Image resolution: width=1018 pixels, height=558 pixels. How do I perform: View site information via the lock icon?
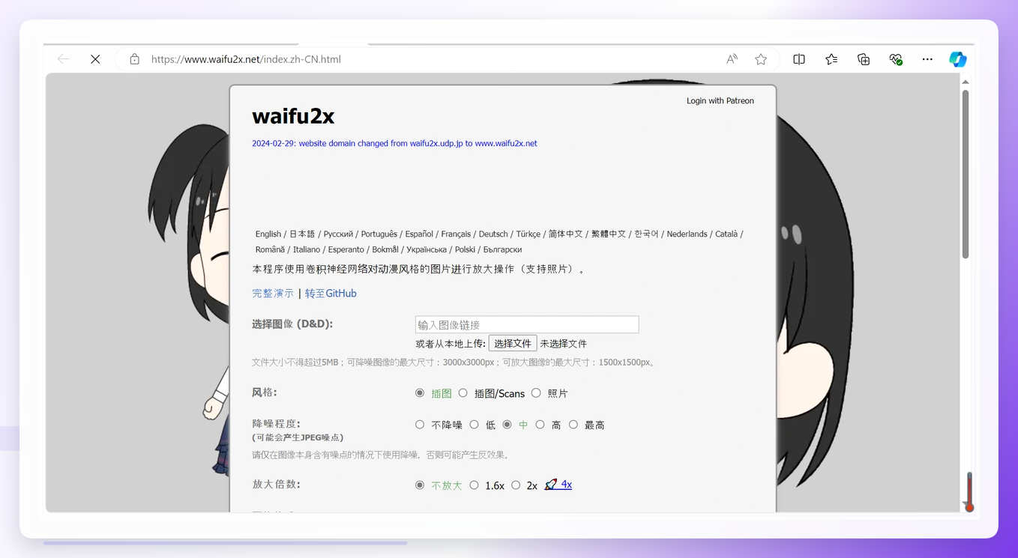pos(134,59)
